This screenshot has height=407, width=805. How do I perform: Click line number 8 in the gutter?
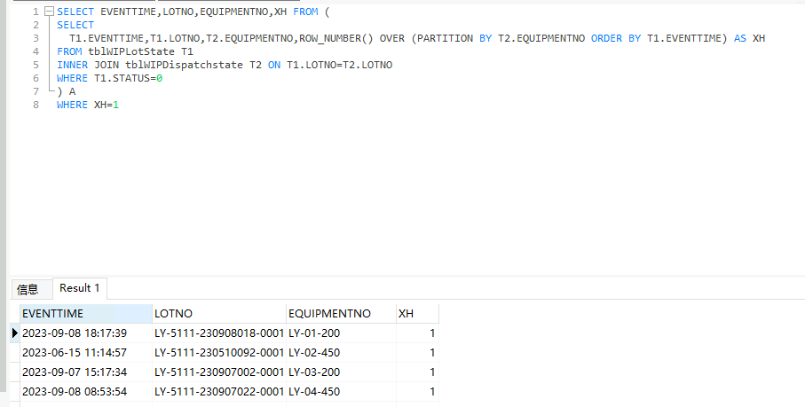(x=36, y=105)
